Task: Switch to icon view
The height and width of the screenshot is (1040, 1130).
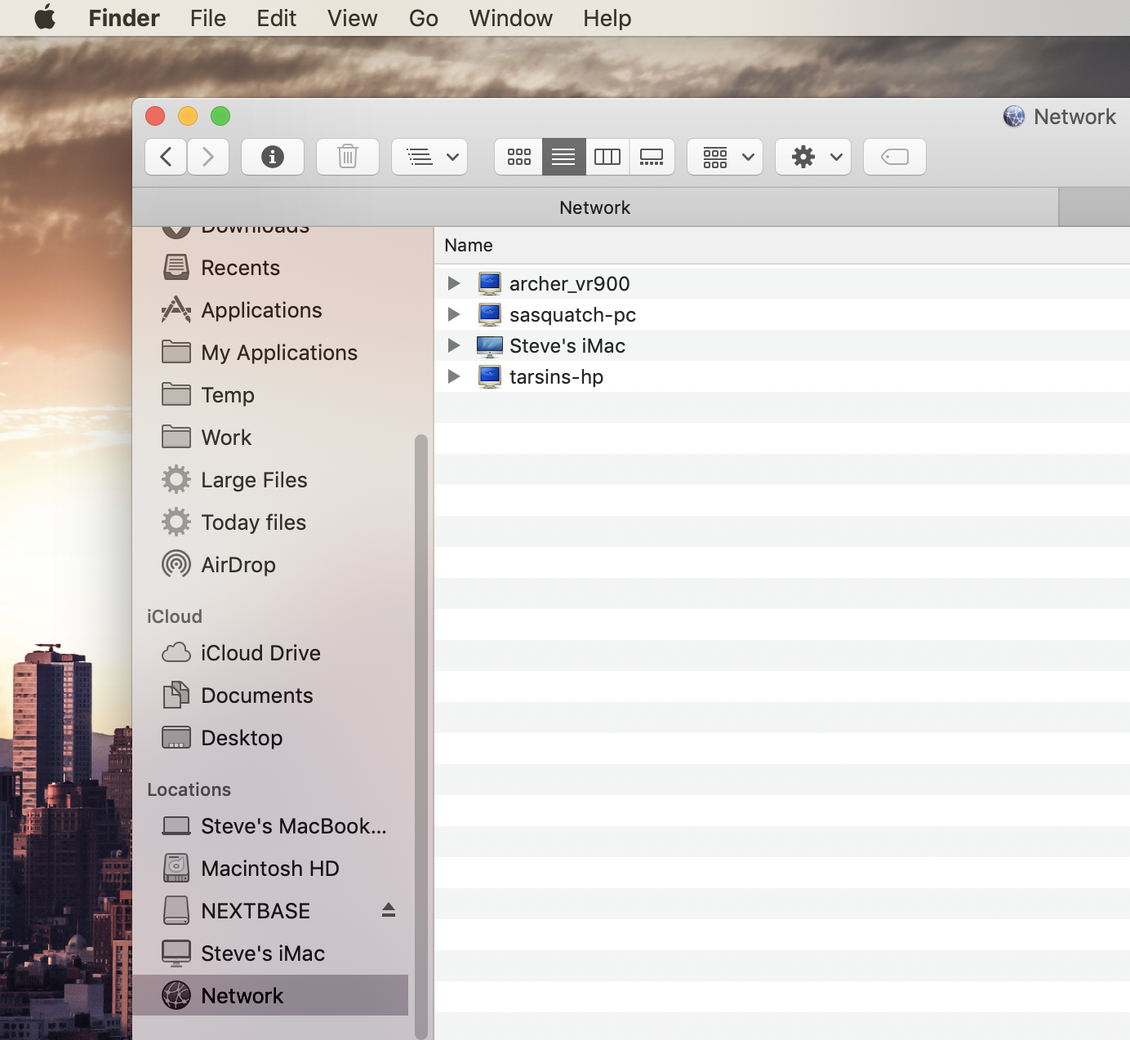Action: click(x=518, y=157)
